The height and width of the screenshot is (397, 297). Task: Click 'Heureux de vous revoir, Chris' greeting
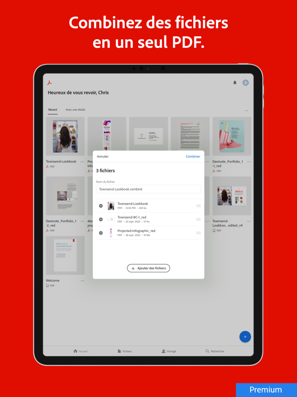click(78, 93)
